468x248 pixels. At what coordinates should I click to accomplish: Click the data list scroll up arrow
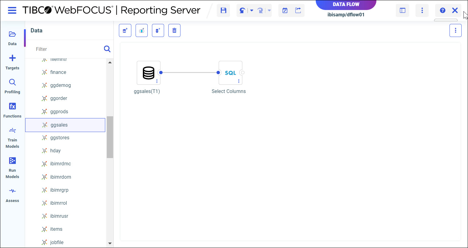coord(110,62)
